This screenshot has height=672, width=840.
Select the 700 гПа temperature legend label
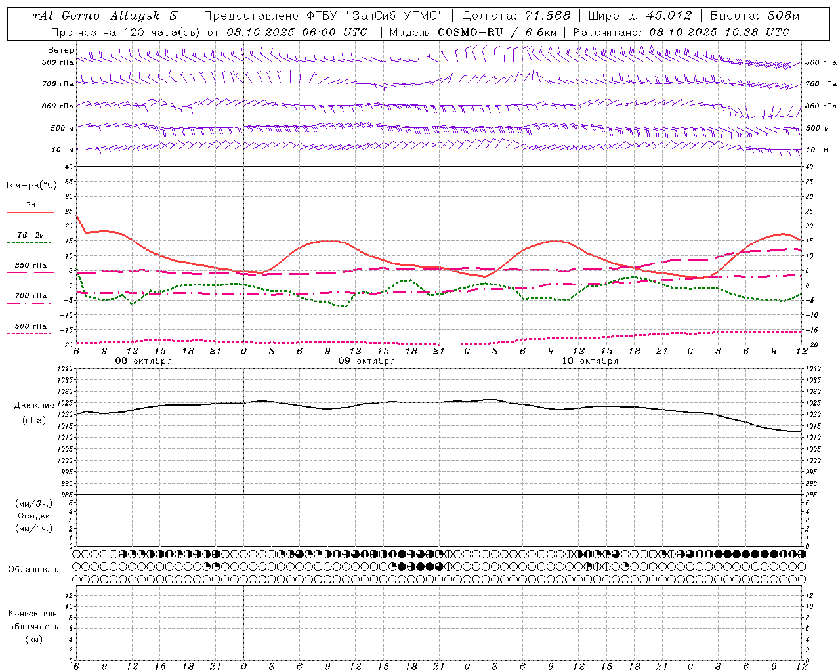[31, 295]
